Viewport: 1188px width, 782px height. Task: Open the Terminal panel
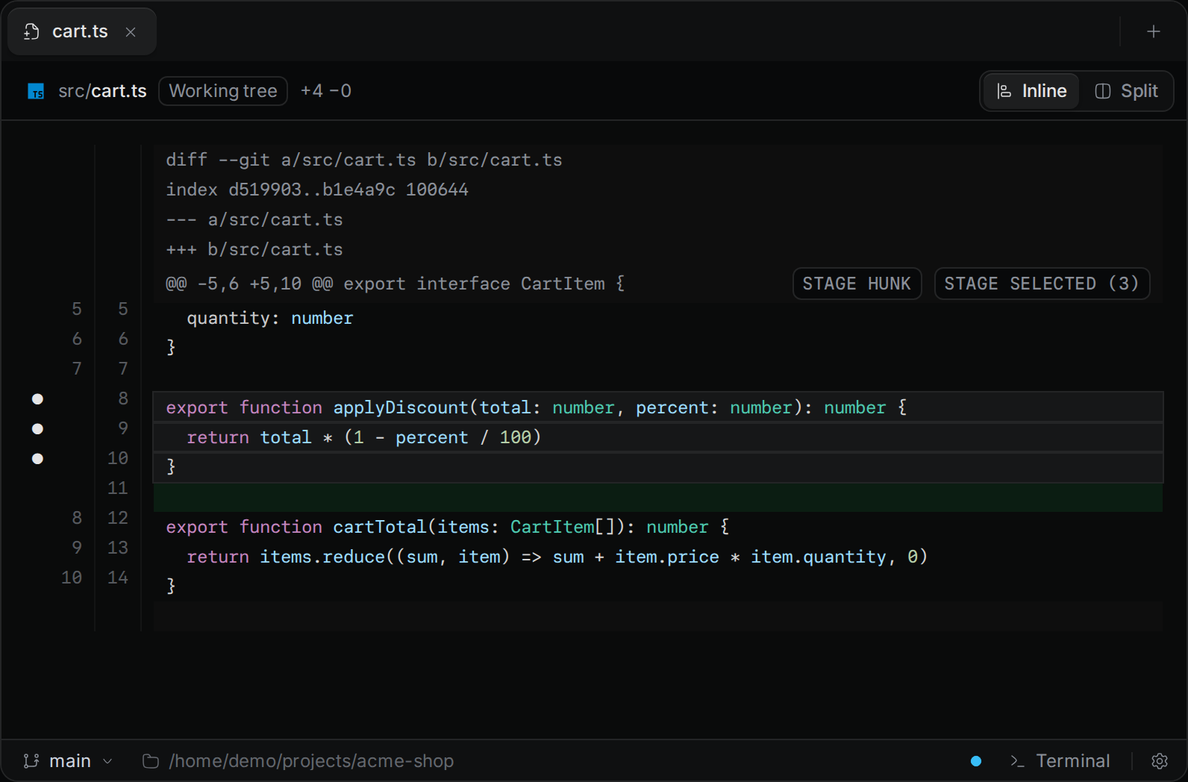coord(1060,761)
